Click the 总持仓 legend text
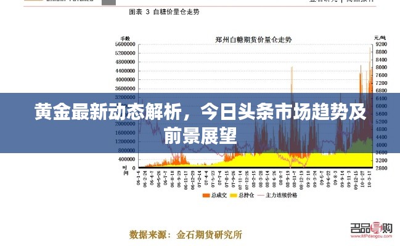The height and width of the screenshot is (246, 400). 247,195
